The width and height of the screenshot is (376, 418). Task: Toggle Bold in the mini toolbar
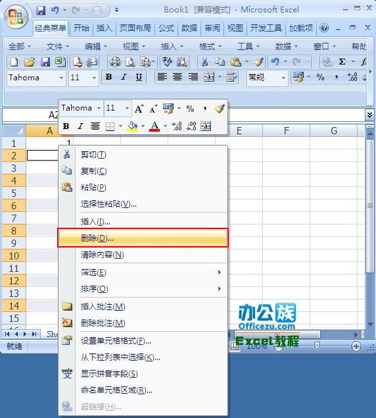tap(66, 126)
